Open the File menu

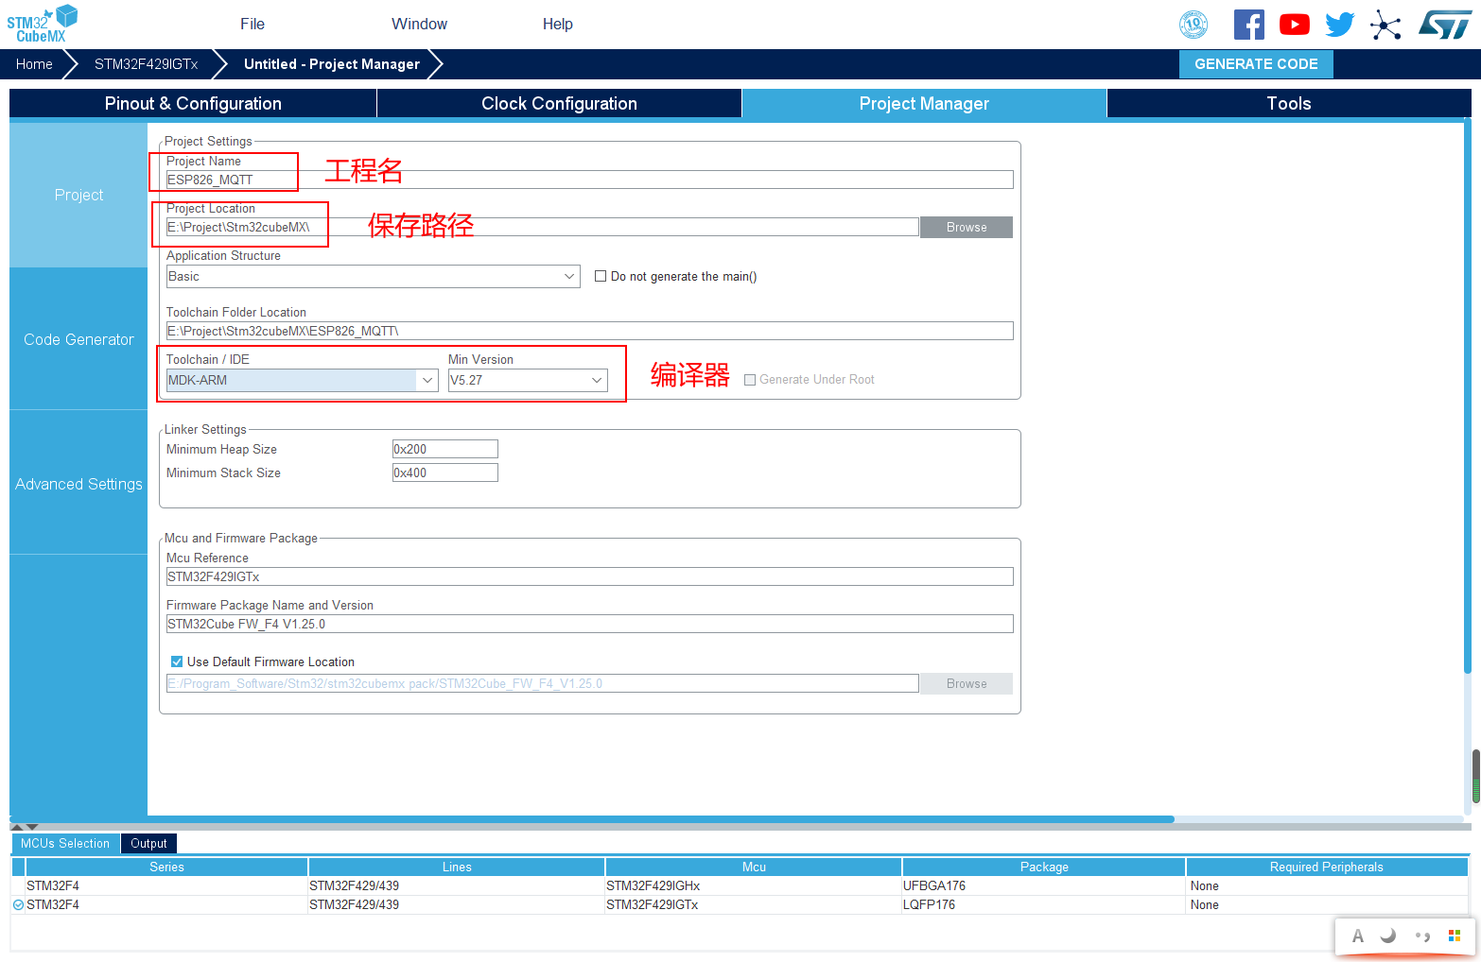253,24
